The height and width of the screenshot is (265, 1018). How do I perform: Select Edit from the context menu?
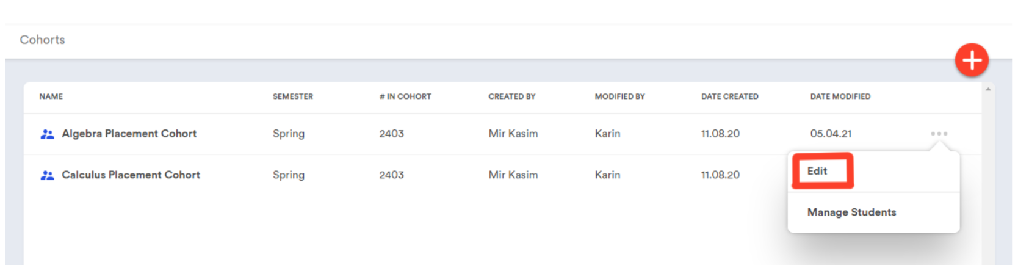pos(817,171)
